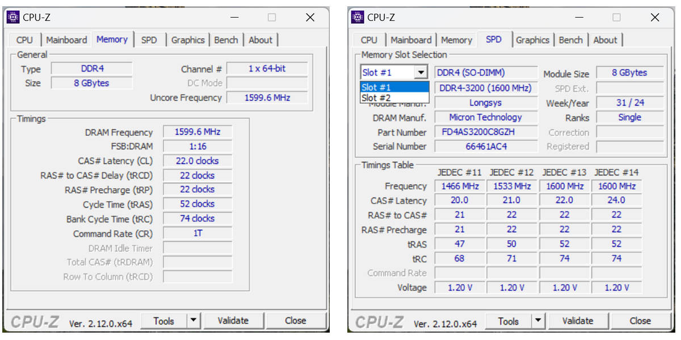
Task: Click the Micron Technology DRAM manufacturer field
Action: click(486, 117)
